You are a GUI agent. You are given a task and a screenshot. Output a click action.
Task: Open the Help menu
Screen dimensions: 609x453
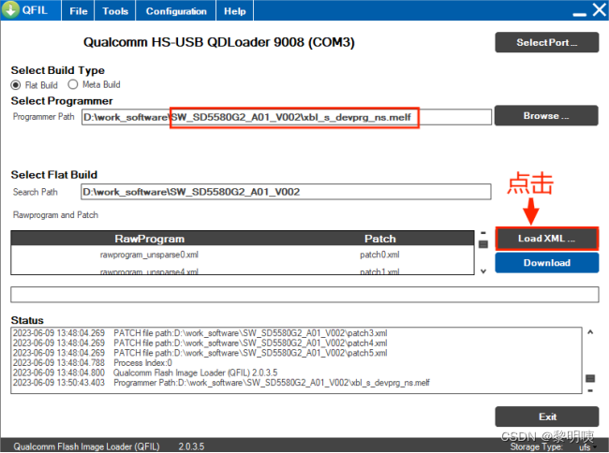click(x=234, y=11)
